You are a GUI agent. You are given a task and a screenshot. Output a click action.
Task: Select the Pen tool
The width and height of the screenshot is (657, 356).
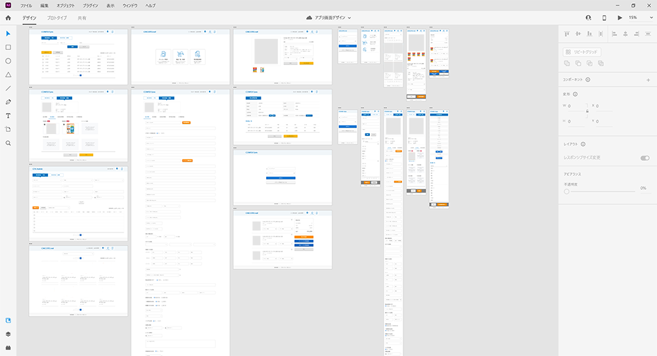8,102
